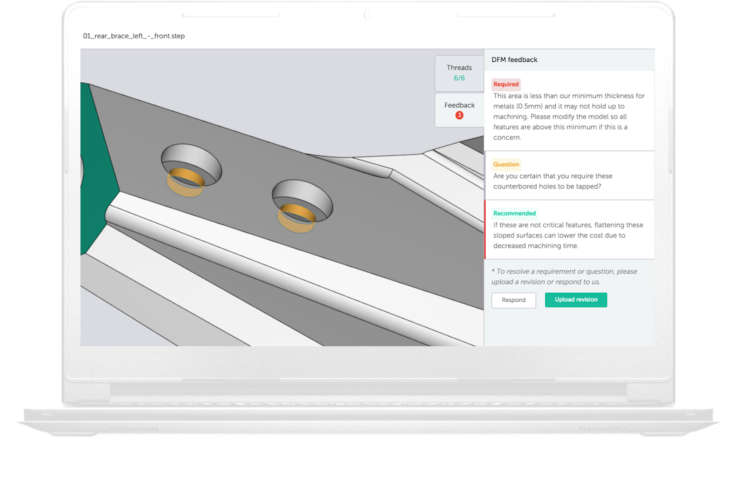Click the resolve requirement footnote text
This screenshot has width=737, height=481.
[x=564, y=277]
